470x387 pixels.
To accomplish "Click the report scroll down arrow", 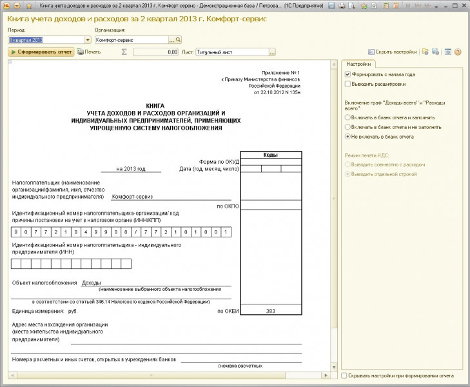I will [334, 367].
